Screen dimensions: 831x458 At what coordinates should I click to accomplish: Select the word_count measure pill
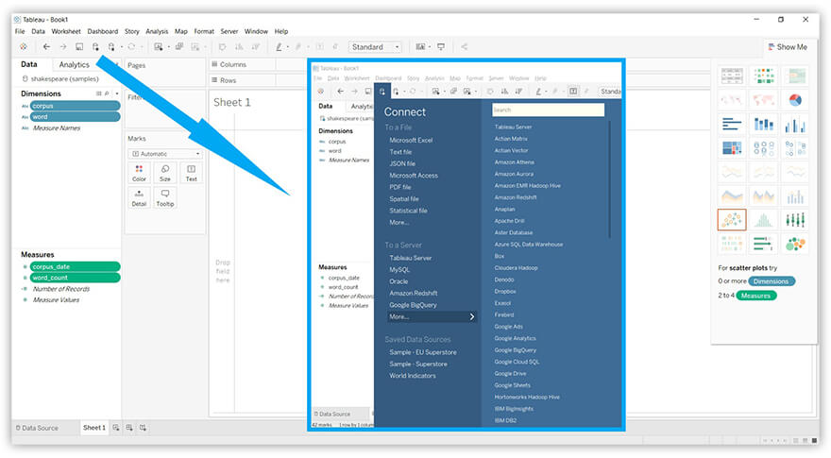(x=75, y=278)
